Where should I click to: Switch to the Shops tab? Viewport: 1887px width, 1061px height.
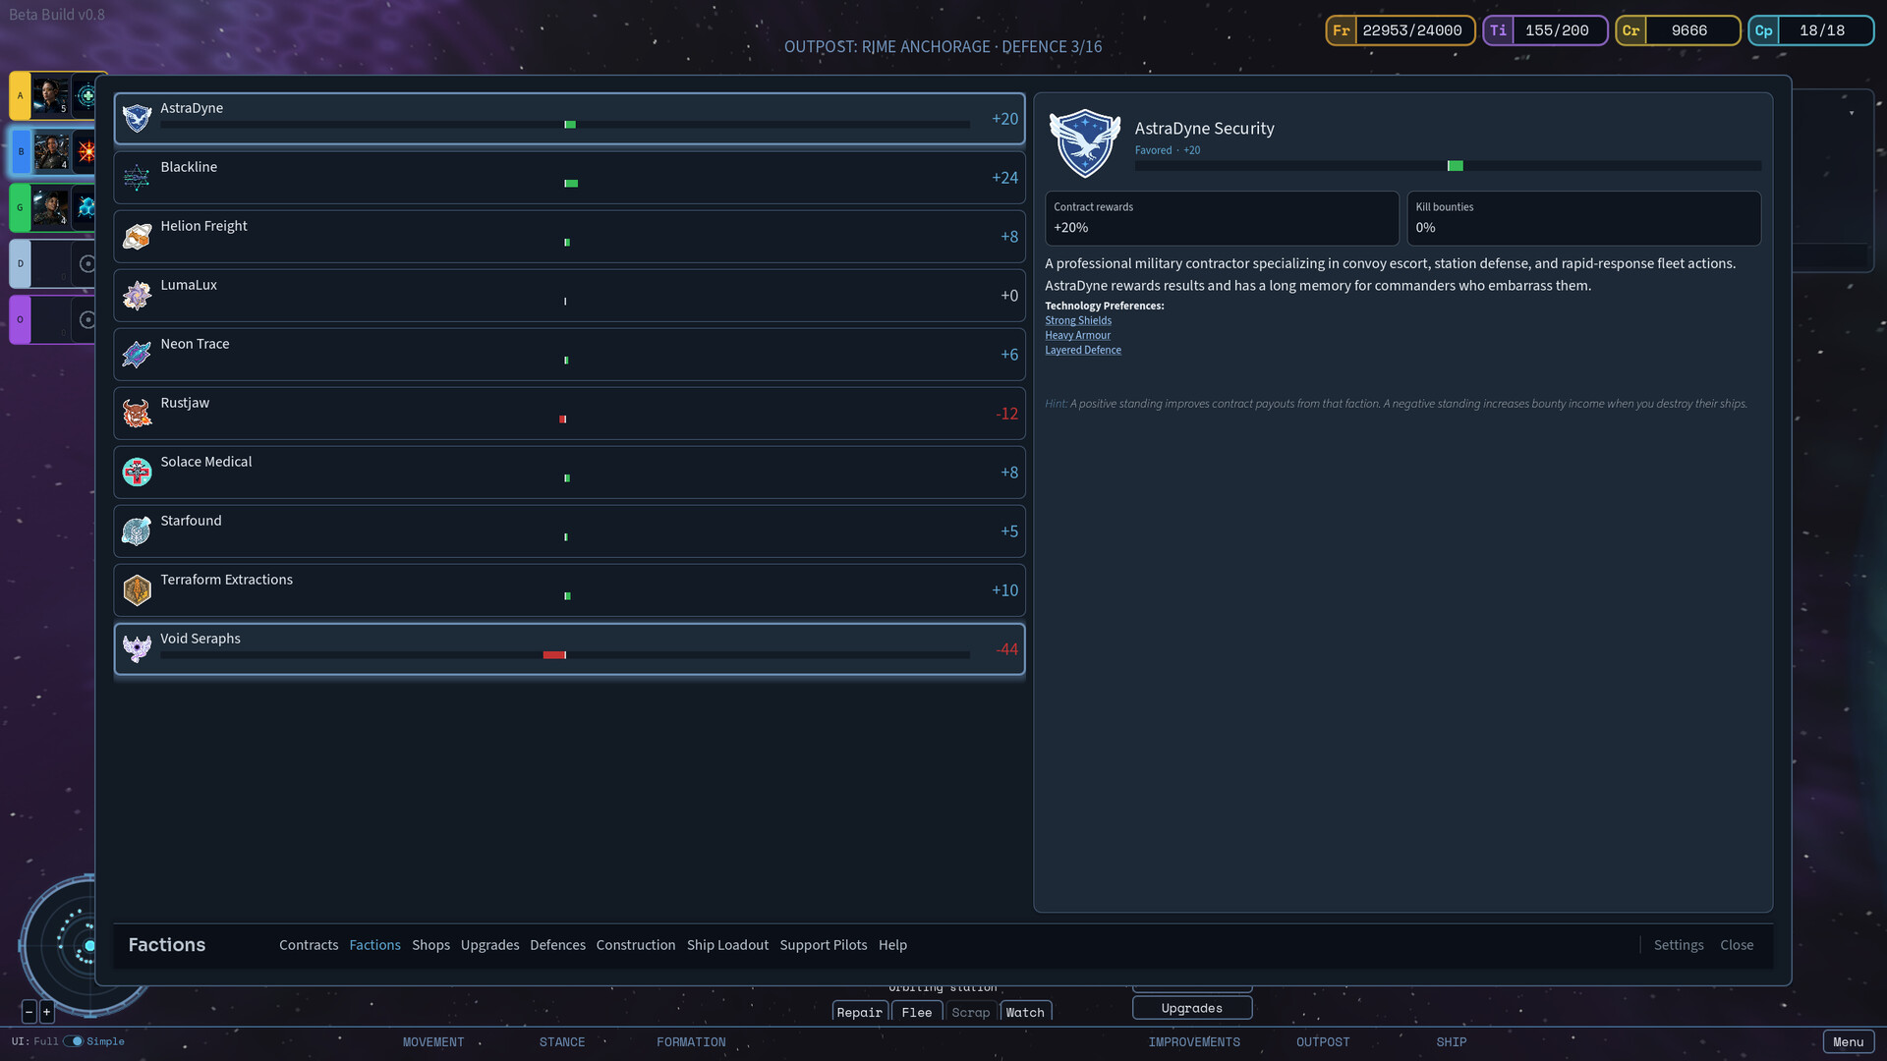[430, 945]
